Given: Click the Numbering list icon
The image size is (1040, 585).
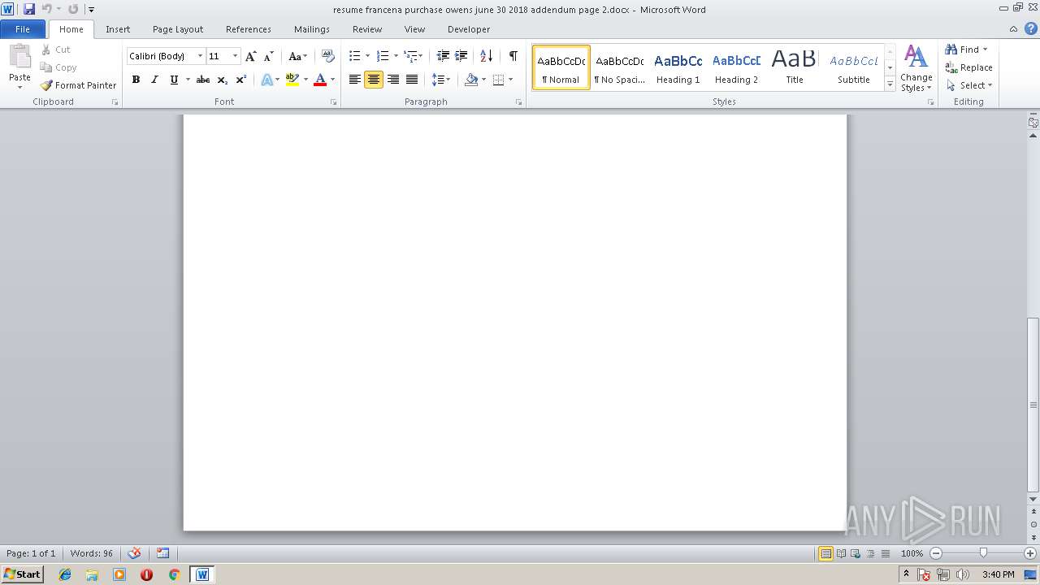Looking at the screenshot, I should (383, 56).
